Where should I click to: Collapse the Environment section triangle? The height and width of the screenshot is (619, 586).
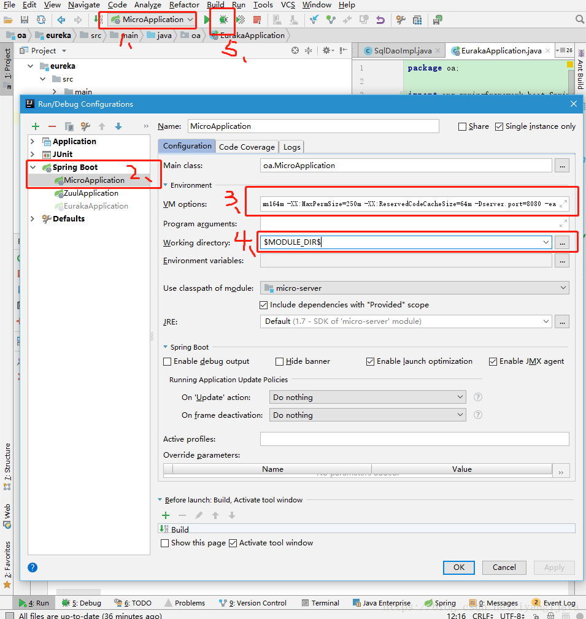coord(166,185)
